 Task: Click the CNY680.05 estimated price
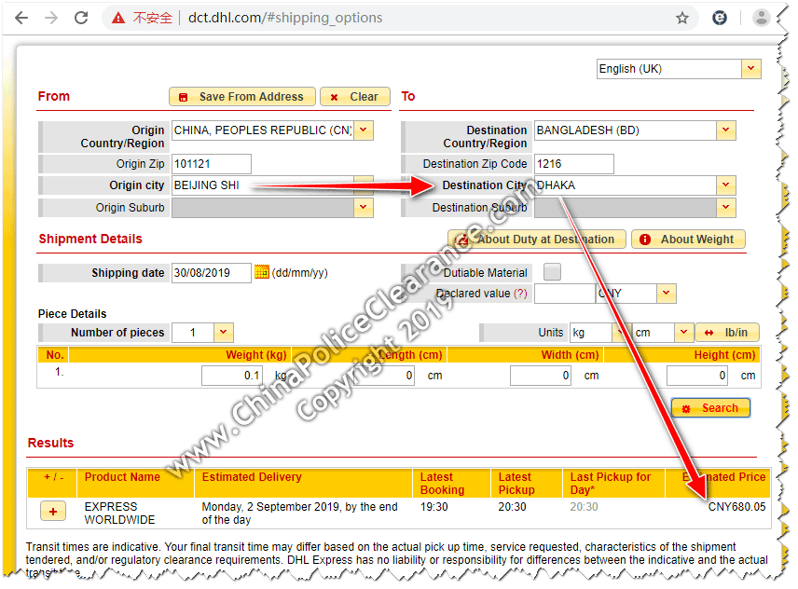[736, 507]
